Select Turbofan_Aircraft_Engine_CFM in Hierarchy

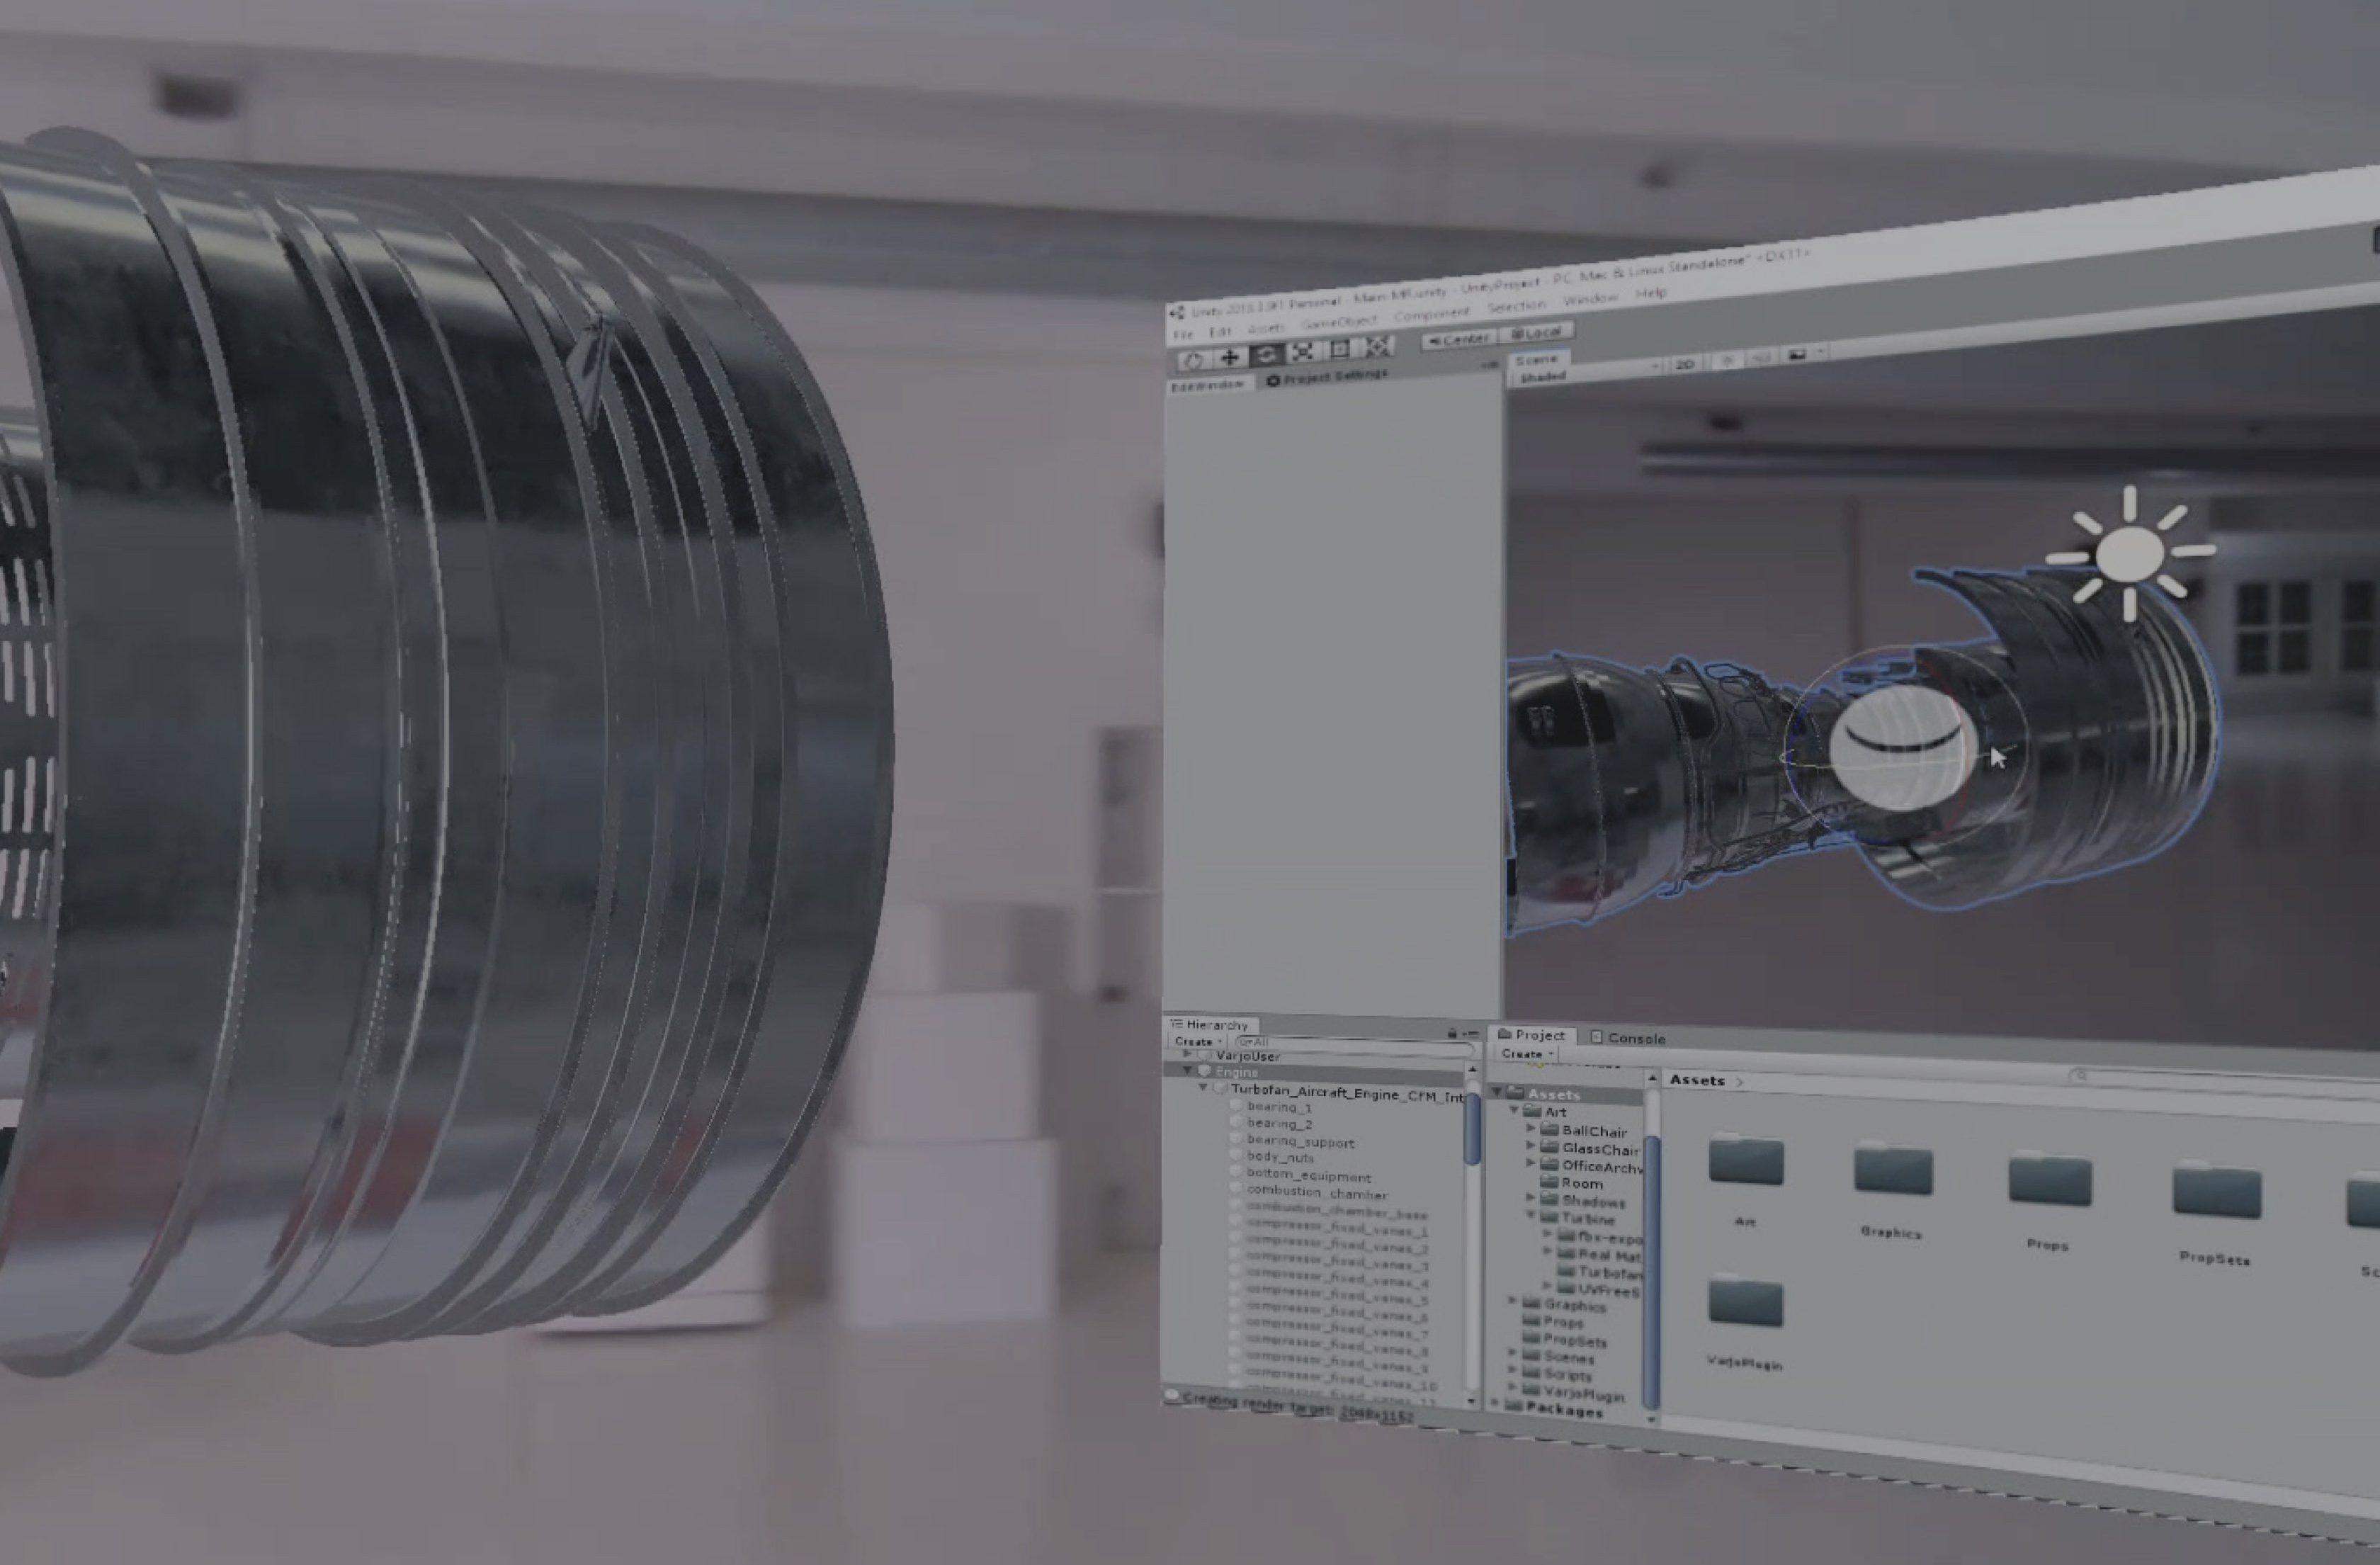1346,1093
